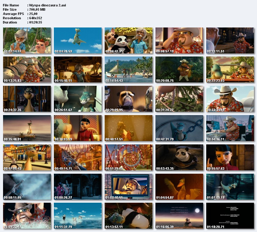Click the frame labeled 00:08:57.19
257x232 pixels.
[x=179, y=40]
